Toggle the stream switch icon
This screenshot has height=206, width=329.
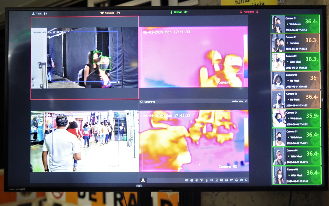(231, 180)
